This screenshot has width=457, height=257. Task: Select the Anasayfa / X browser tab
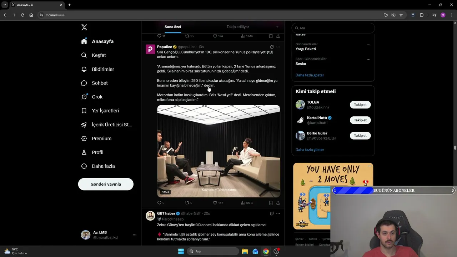pos(36,5)
